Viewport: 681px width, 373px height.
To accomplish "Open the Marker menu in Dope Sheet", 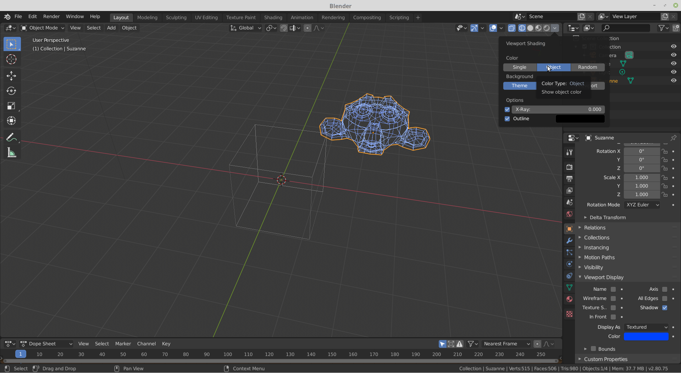I will click(x=123, y=344).
